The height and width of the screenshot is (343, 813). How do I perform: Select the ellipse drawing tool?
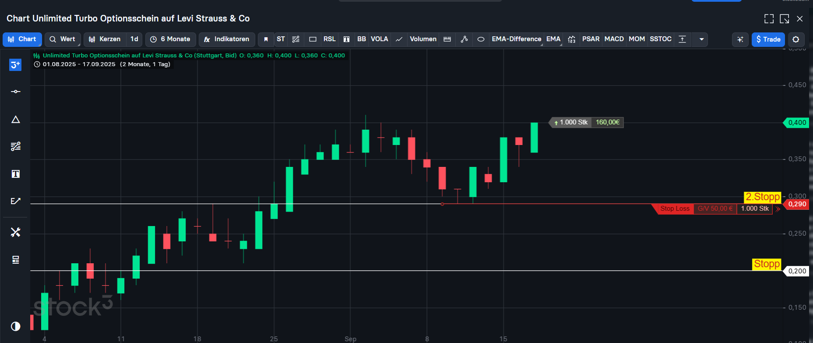click(481, 39)
